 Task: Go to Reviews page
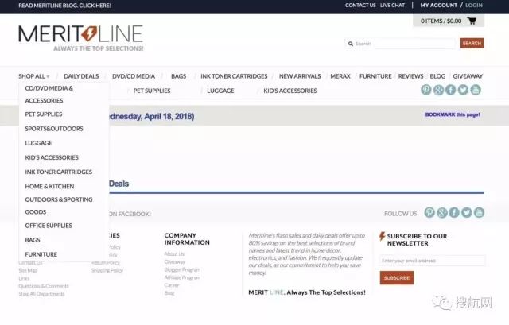point(410,76)
